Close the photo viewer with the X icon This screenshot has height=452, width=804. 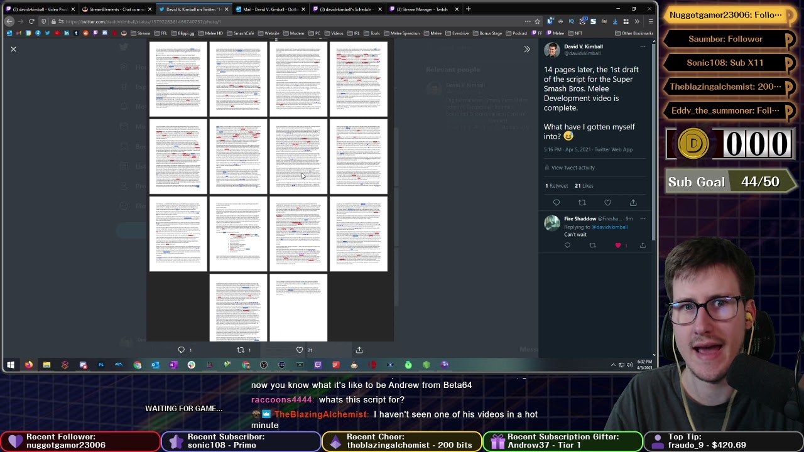13,49
